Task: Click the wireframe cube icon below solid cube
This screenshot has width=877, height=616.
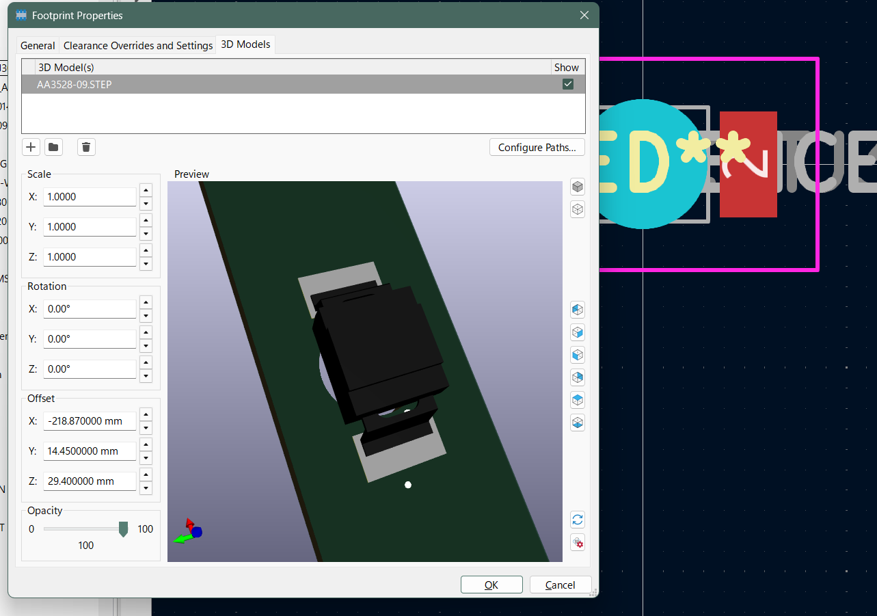Action: 578,209
